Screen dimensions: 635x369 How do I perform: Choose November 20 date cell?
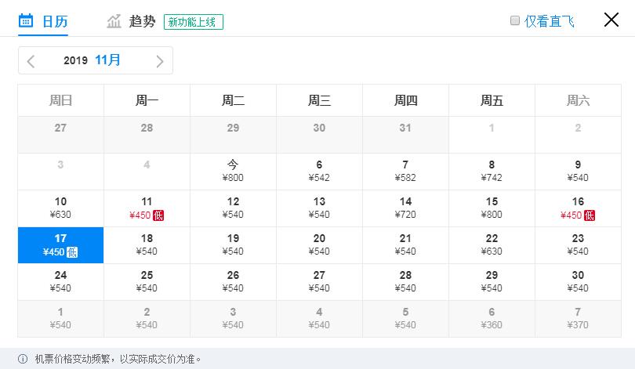click(319, 245)
